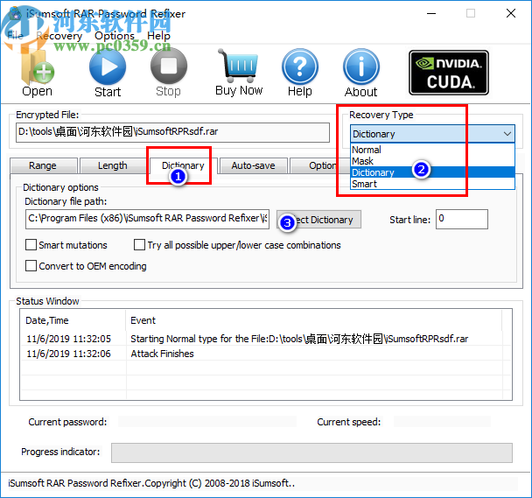Enable Smart mutations checkbox
532x498 pixels.
click(x=31, y=245)
